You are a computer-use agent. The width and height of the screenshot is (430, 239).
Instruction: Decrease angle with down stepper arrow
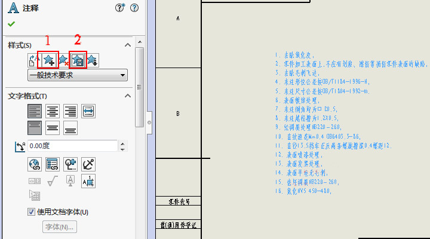click(122, 149)
